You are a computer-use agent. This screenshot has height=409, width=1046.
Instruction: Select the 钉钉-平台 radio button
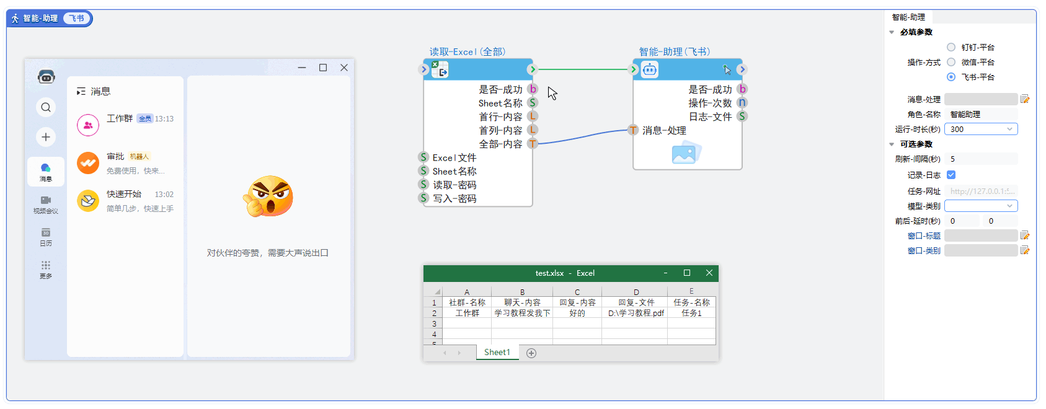951,47
